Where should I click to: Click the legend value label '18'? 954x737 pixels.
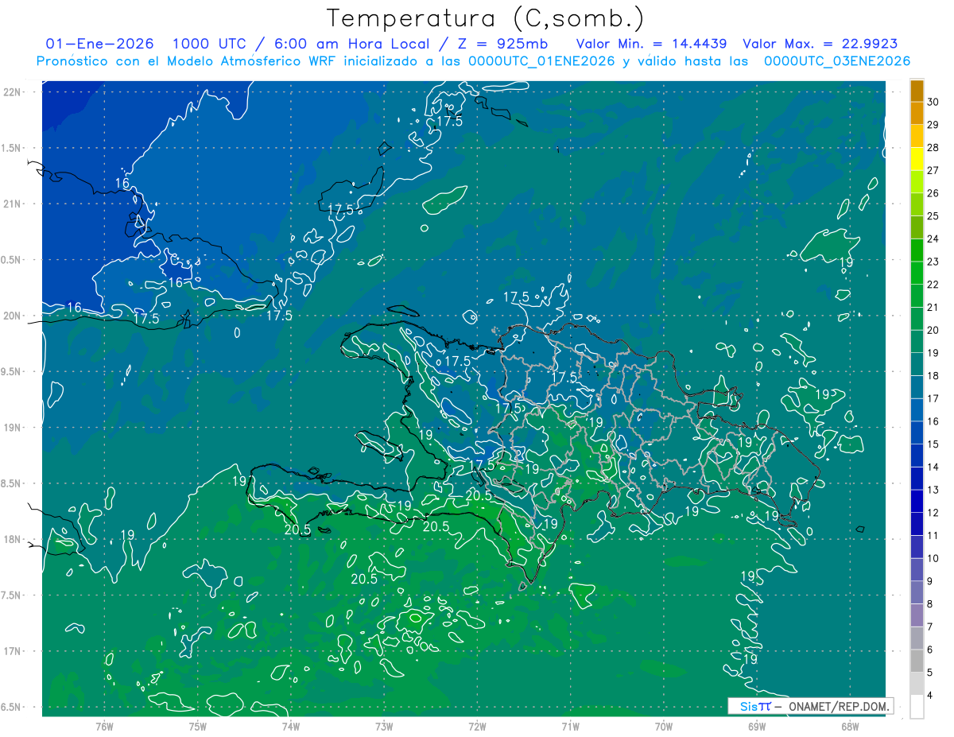click(x=933, y=375)
